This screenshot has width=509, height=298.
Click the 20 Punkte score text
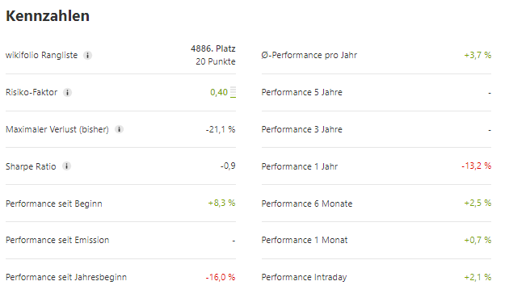point(216,61)
